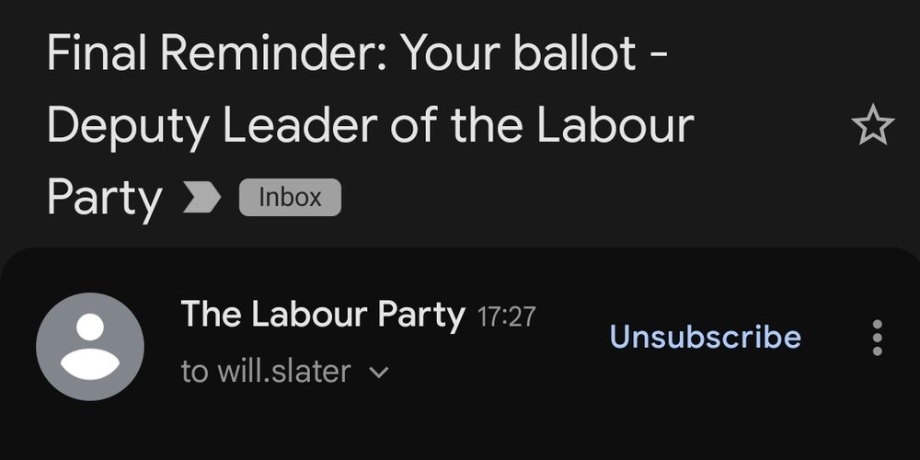Click 'Deputy Leader of the Labour' subject text
Screen dimensions: 920x460
(x=370, y=125)
